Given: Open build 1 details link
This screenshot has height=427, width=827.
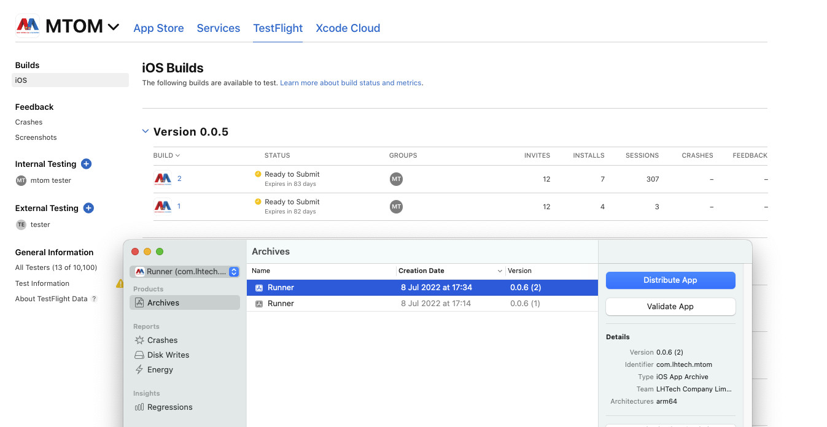Looking at the screenshot, I should point(179,206).
